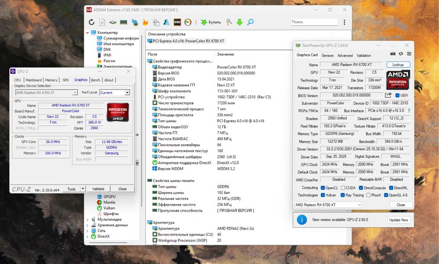
Task: Open the CPU-Z Tools dropdown arrow
Action: (83, 189)
